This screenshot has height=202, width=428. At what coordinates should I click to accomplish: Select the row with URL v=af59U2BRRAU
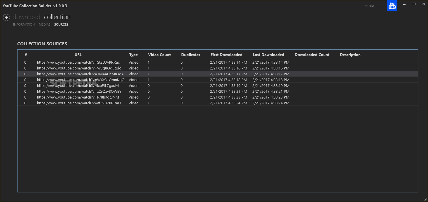[x=218, y=103]
